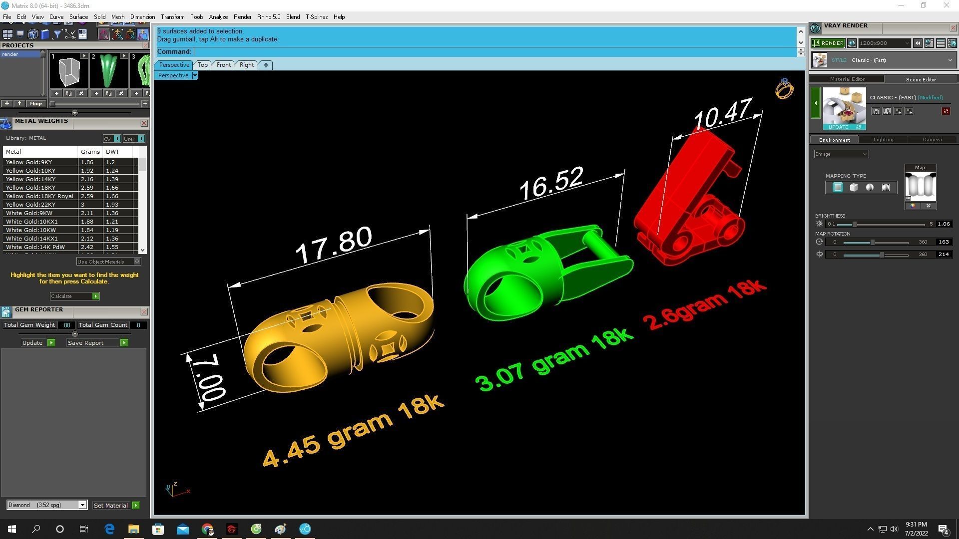Click the save scene style icon
Image resolution: width=959 pixels, height=539 pixels.
pos(876,111)
